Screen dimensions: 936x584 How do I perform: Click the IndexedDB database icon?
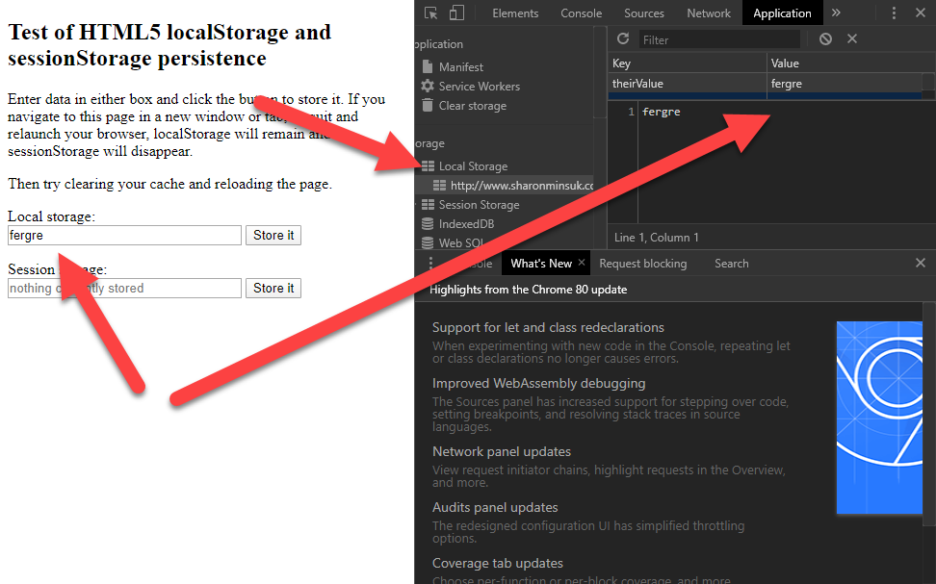[x=428, y=224]
